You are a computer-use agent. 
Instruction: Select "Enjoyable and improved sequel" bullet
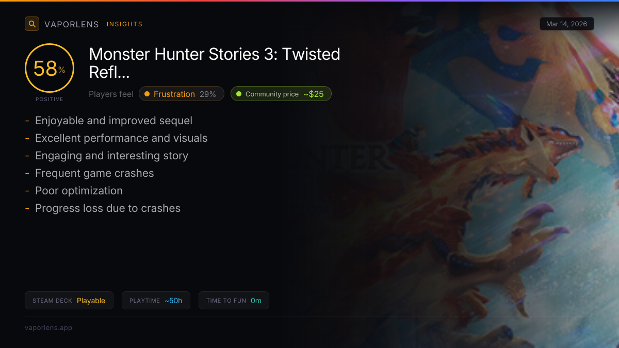tap(113, 121)
